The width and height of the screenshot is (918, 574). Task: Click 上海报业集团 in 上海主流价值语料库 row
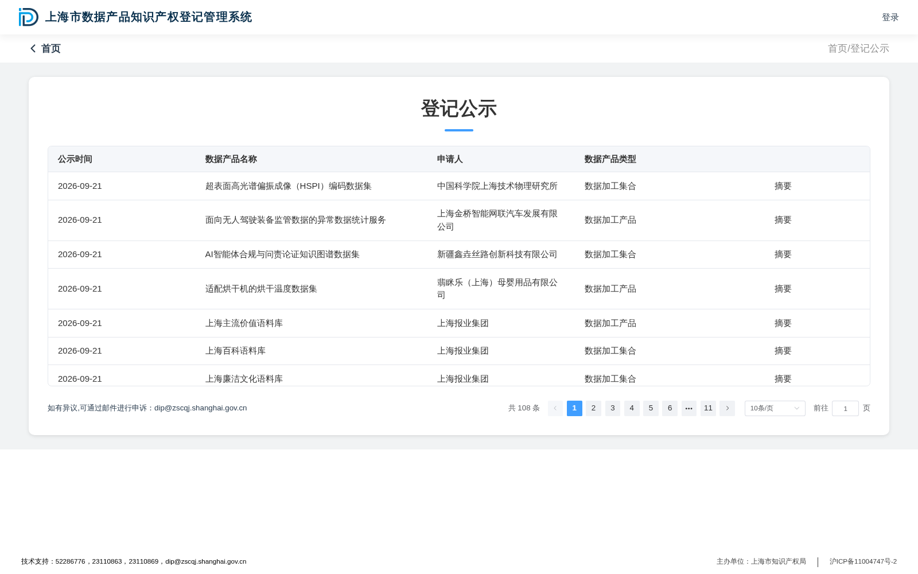463,323
